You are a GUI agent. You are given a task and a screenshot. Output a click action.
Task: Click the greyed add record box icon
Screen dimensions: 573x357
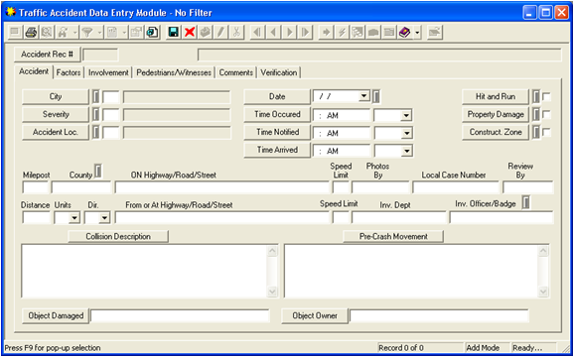coord(205,33)
